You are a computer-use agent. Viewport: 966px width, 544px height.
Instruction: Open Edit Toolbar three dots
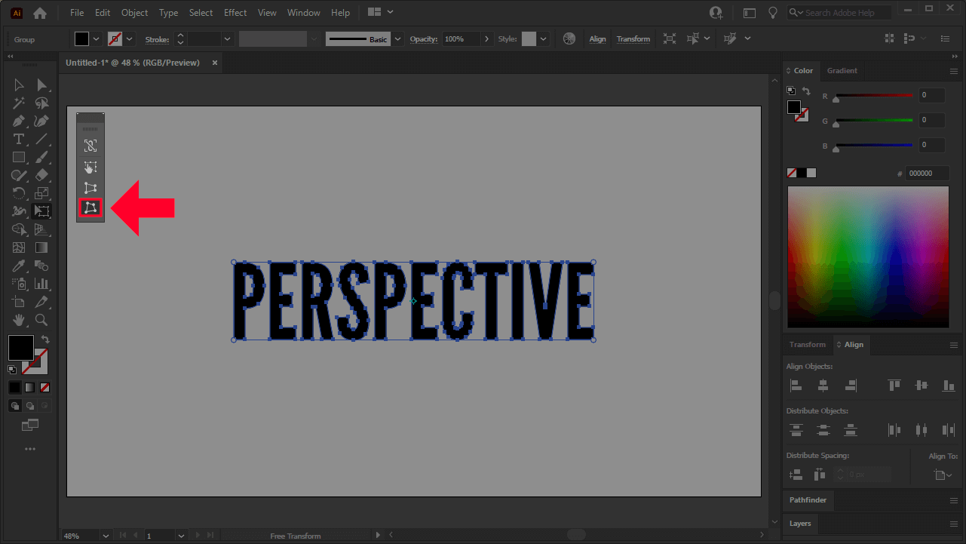(x=30, y=449)
